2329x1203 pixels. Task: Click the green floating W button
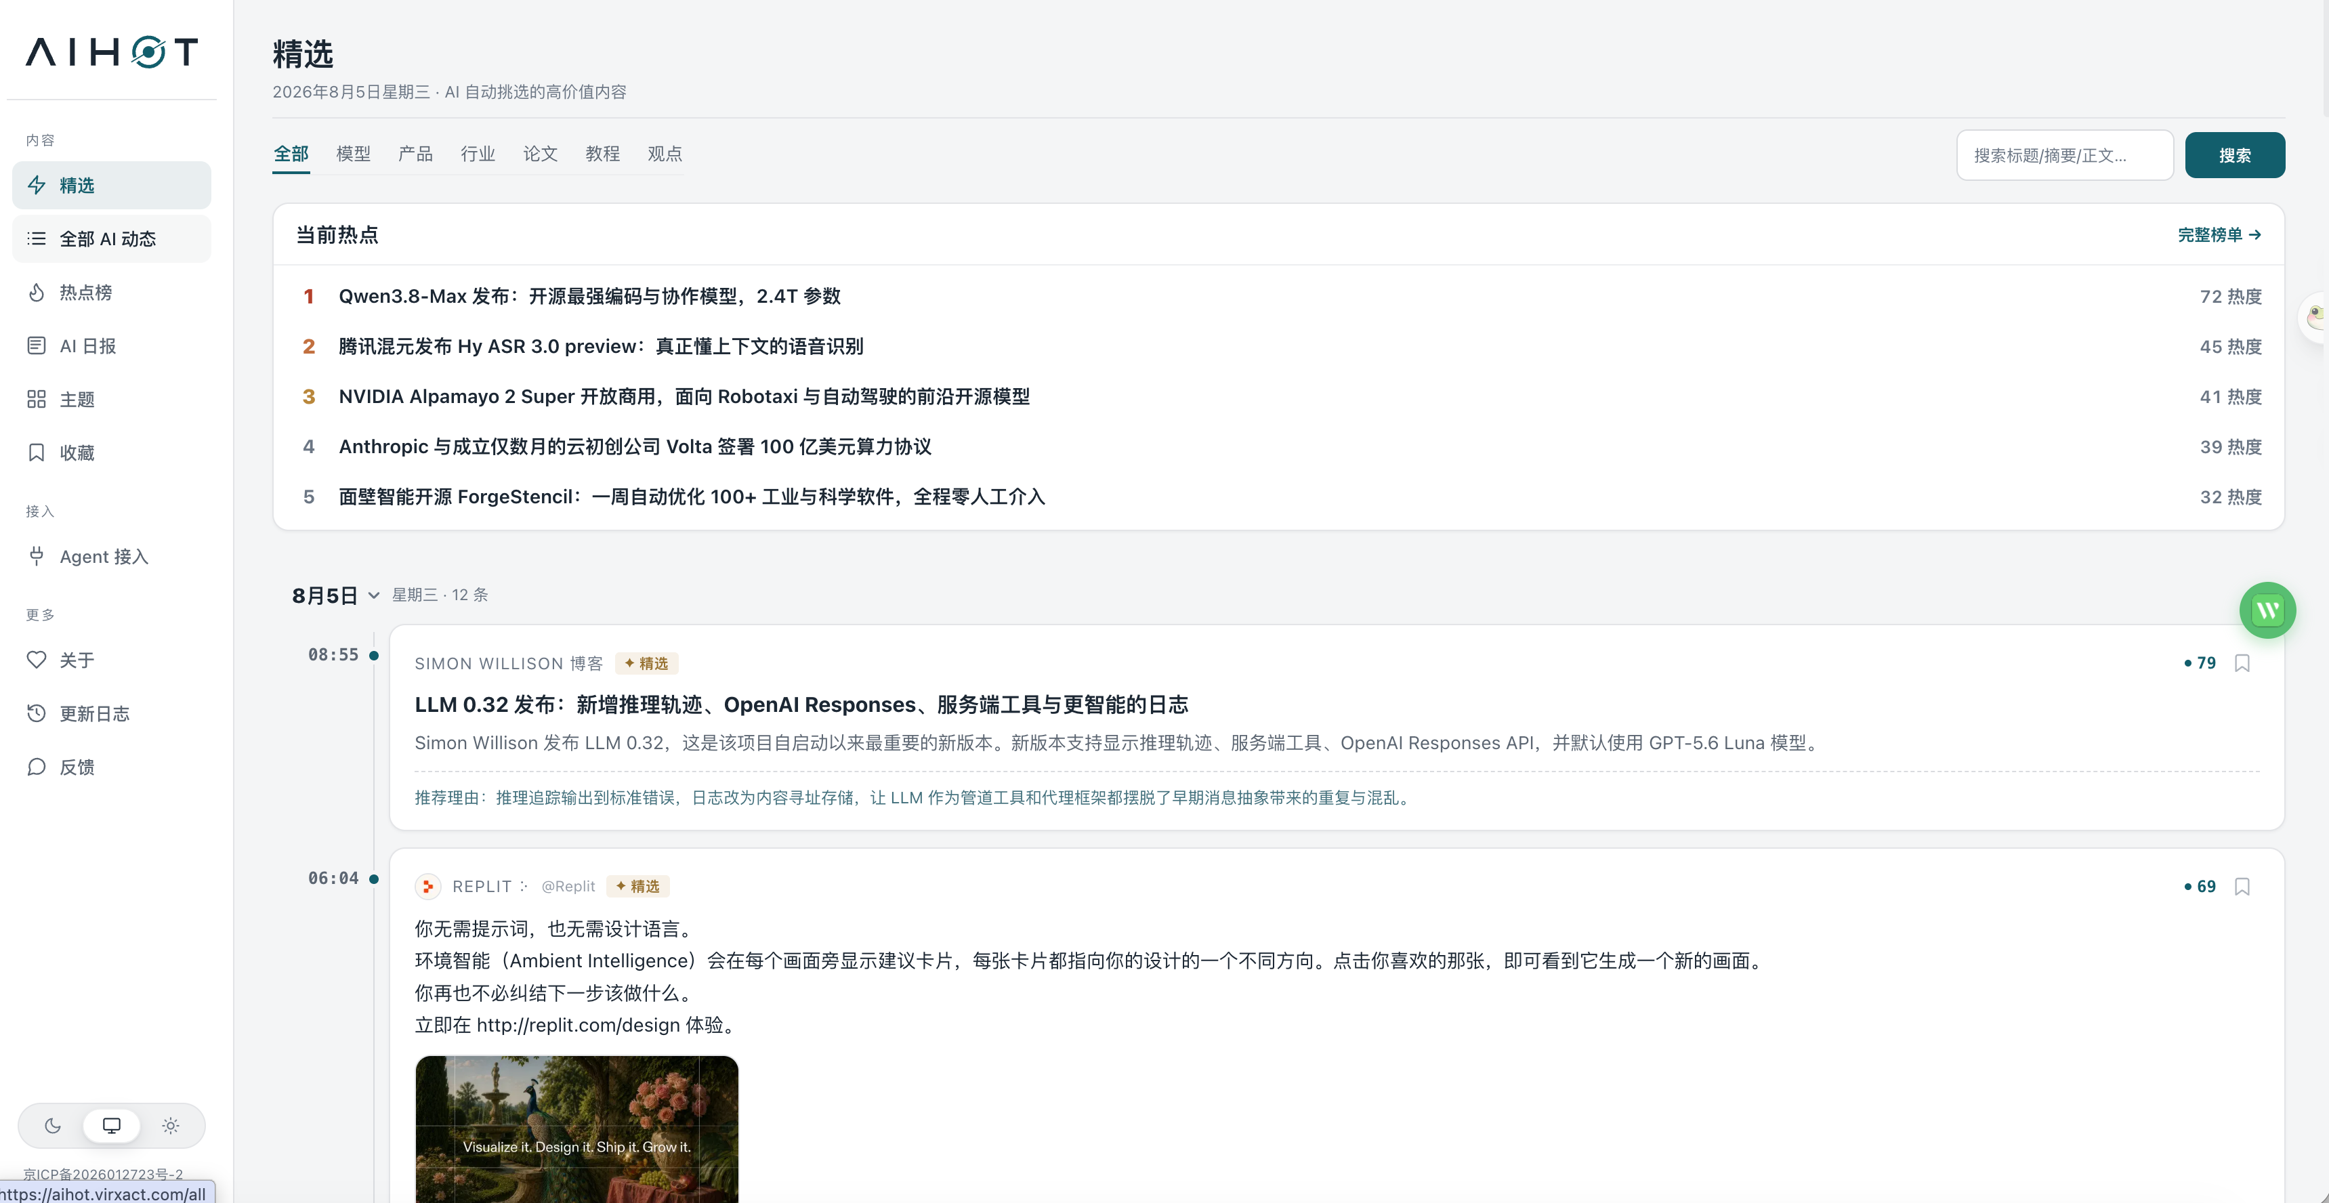2267,610
